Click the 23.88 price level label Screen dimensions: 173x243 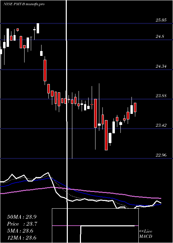click(x=161, y=96)
